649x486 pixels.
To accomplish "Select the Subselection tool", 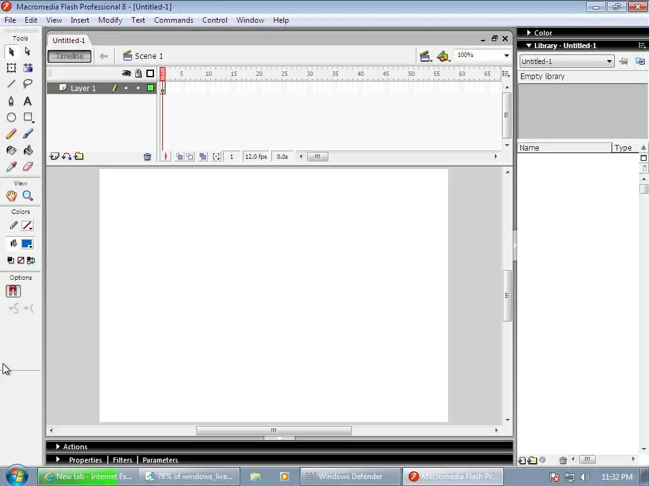I will point(28,51).
